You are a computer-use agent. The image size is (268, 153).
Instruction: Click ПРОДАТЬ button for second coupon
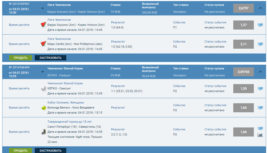pyautogui.click(x=21, y=150)
